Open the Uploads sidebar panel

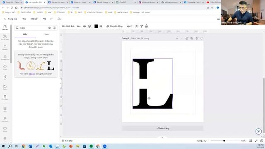tap(5, 67)
